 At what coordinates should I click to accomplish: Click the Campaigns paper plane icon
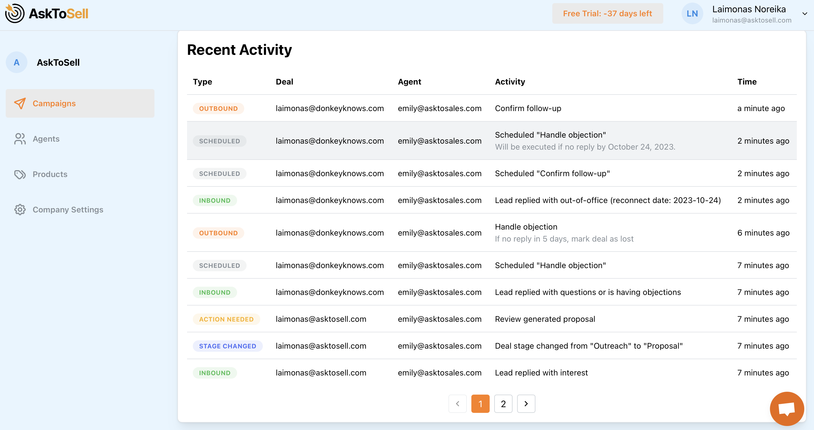20,103
